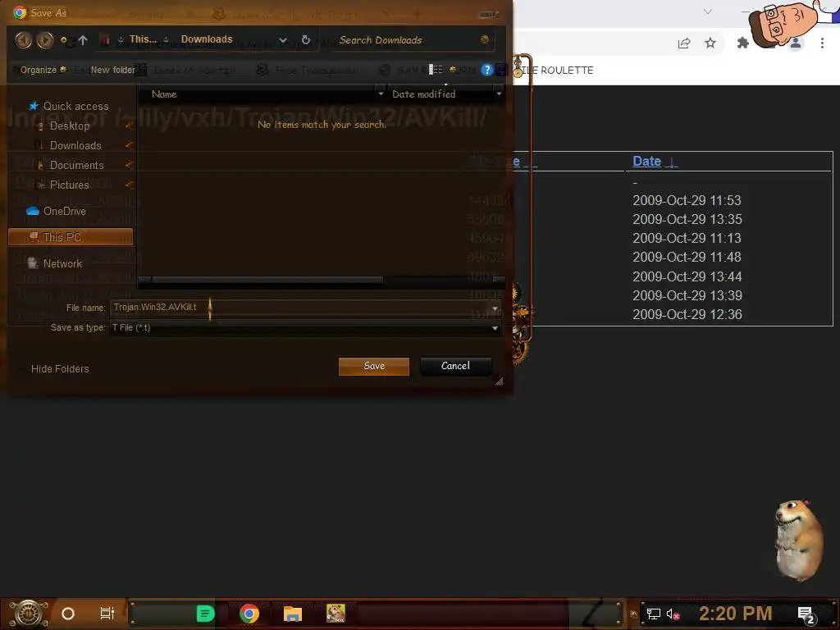
Task: Sort listing by the Date column link
Action: click(x=646, y=162)
